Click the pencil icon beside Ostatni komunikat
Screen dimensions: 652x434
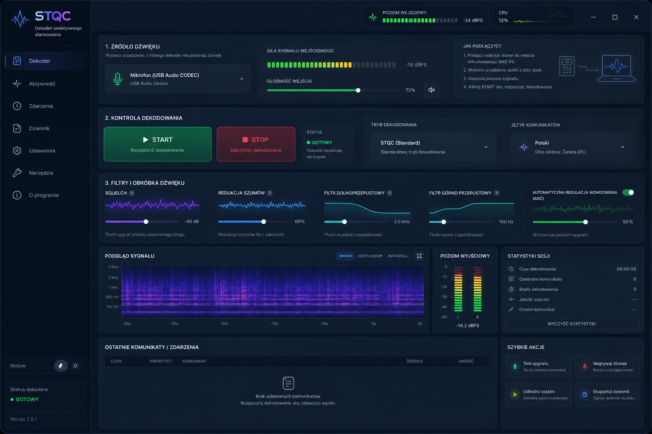tap(511, 309)
